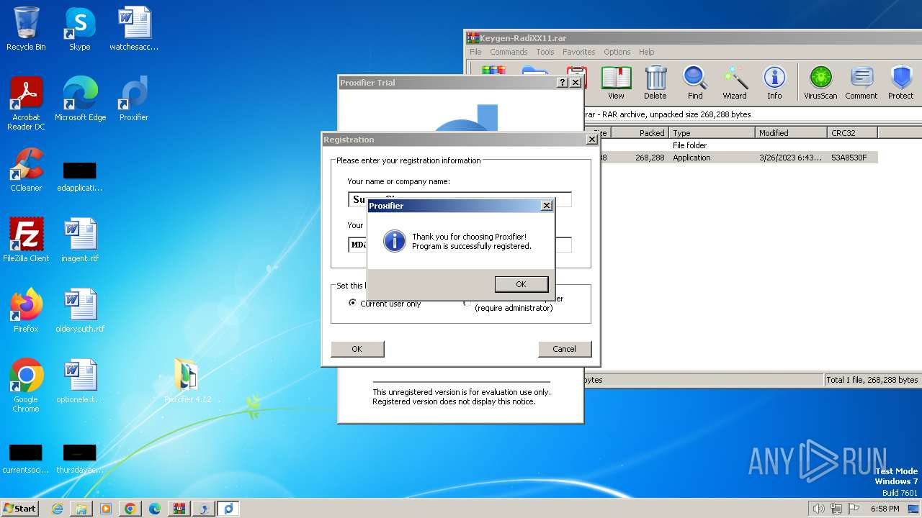Open the Tools menu in WinRAR

[x=545, y=52]
